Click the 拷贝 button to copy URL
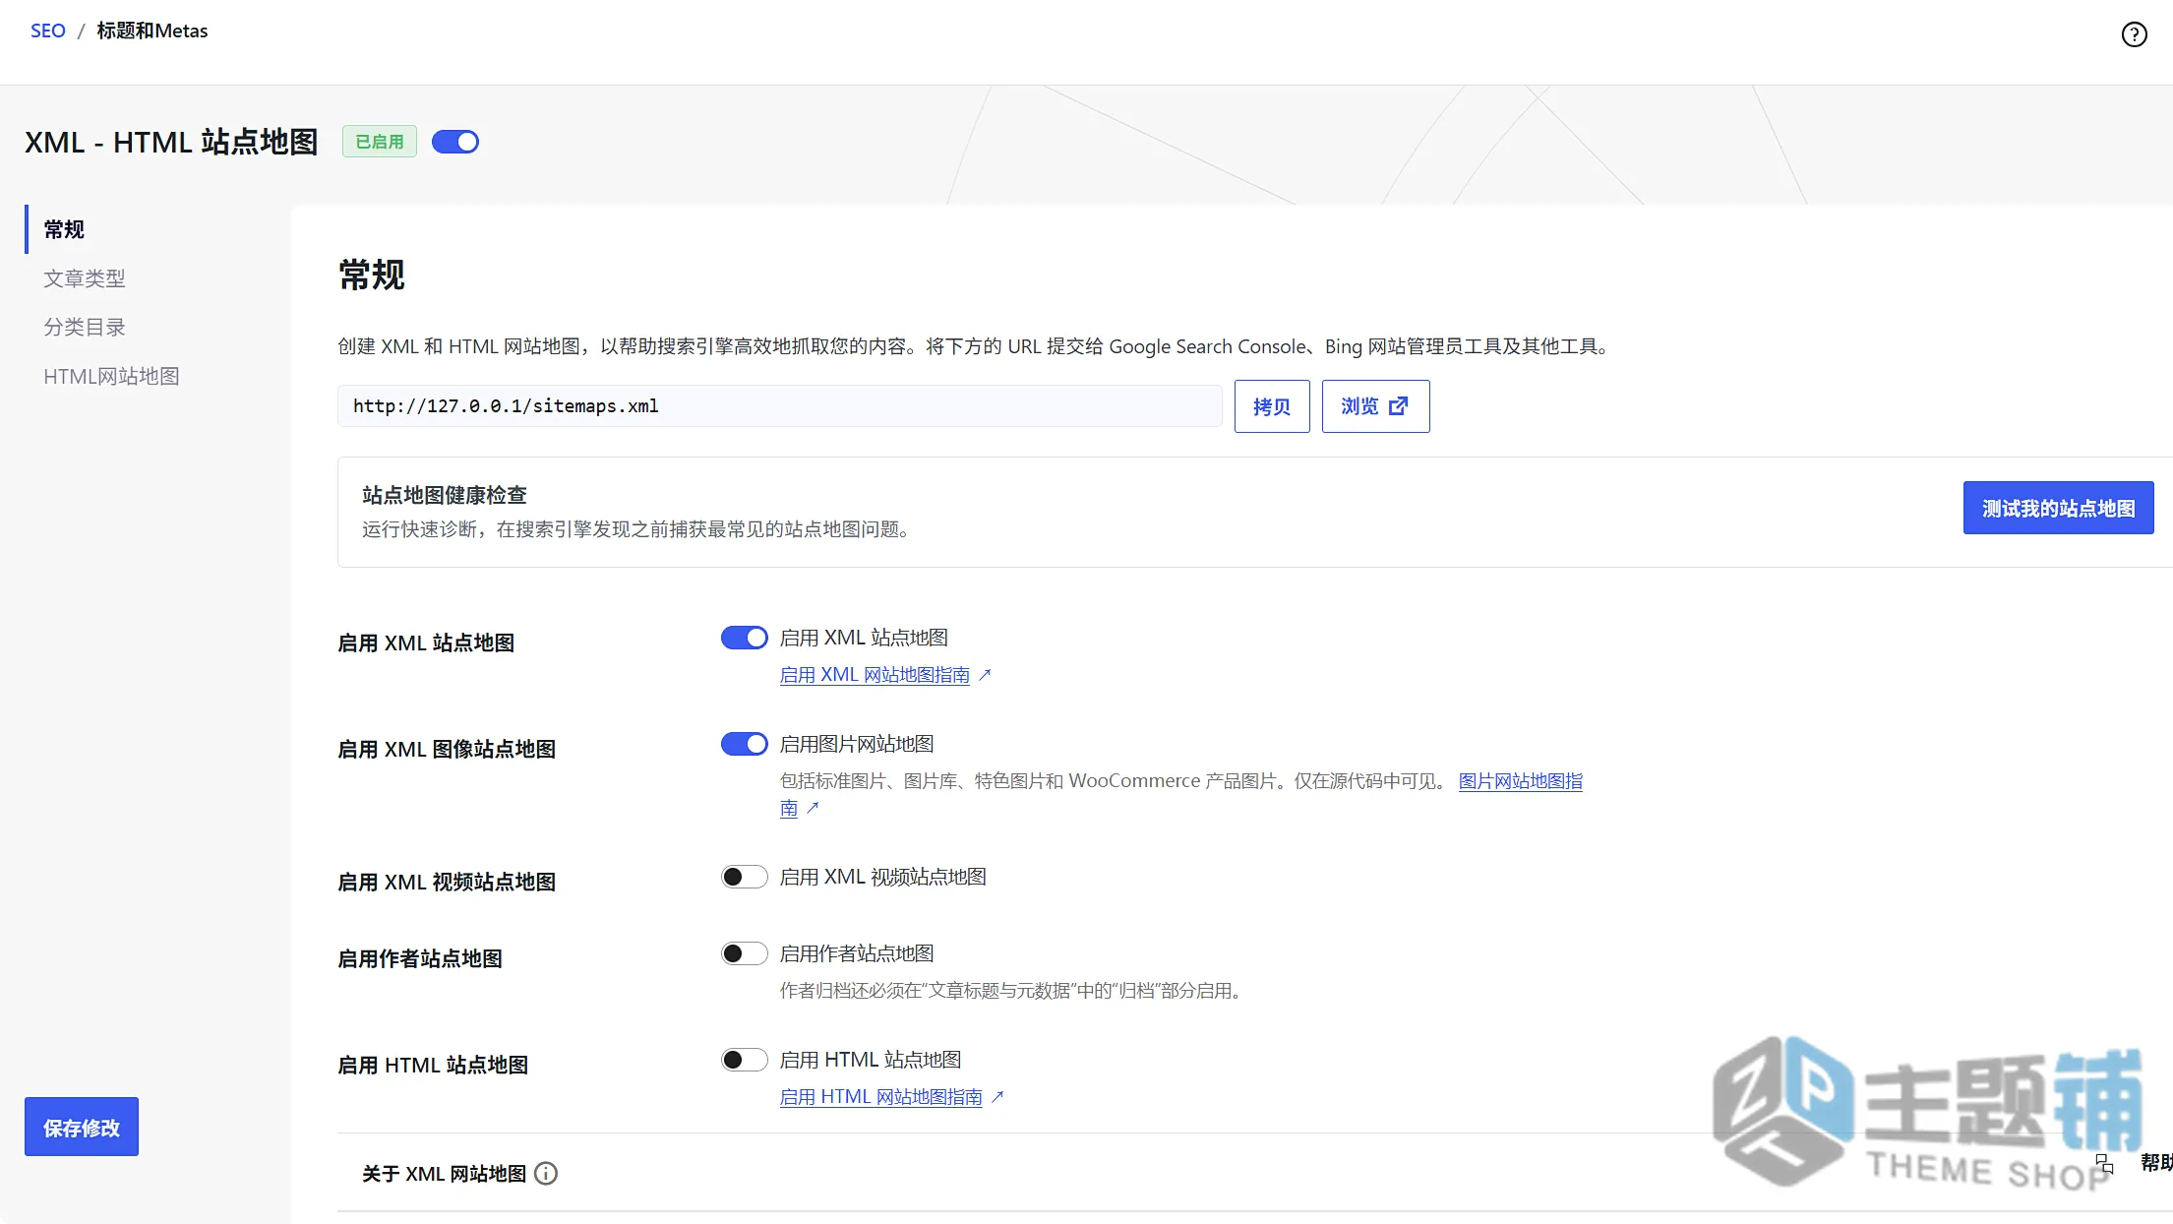Image resolution: width=2173 pixels, height=1224 pixels. [1272, 405]
